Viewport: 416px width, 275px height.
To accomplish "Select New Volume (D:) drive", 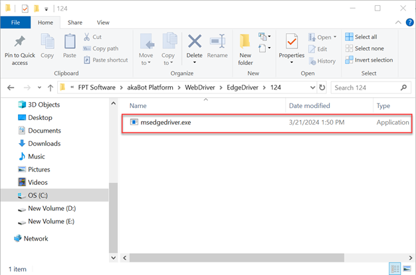I will click(47, 209).
